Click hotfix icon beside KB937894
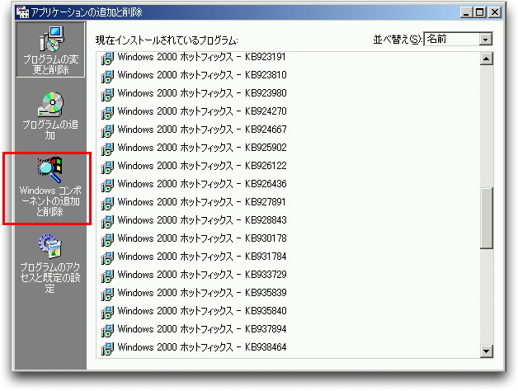 107,331
